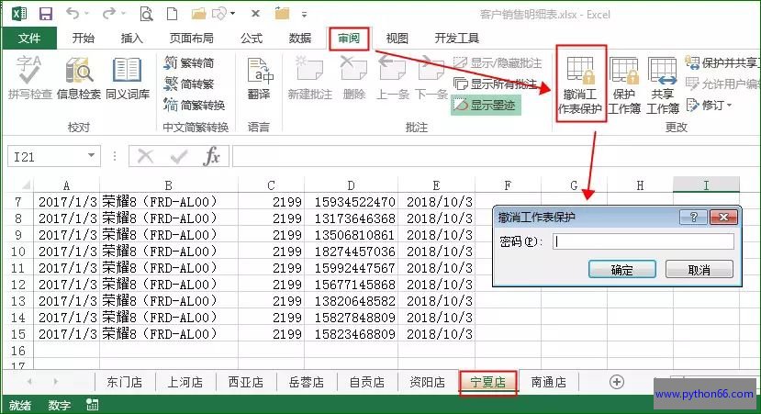Click the 取消 button in the dialog
The width and height of the screenshot is (761, 414).
click(699, 270)
